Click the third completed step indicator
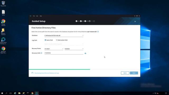 (85, 21)
